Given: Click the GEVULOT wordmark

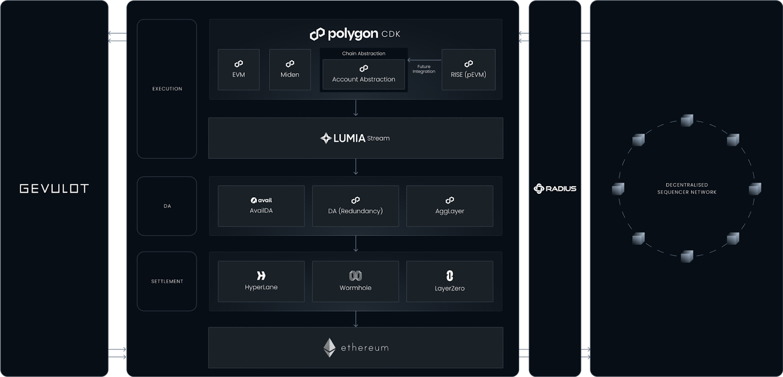Looking at the screenshot, I should (54, 188).
